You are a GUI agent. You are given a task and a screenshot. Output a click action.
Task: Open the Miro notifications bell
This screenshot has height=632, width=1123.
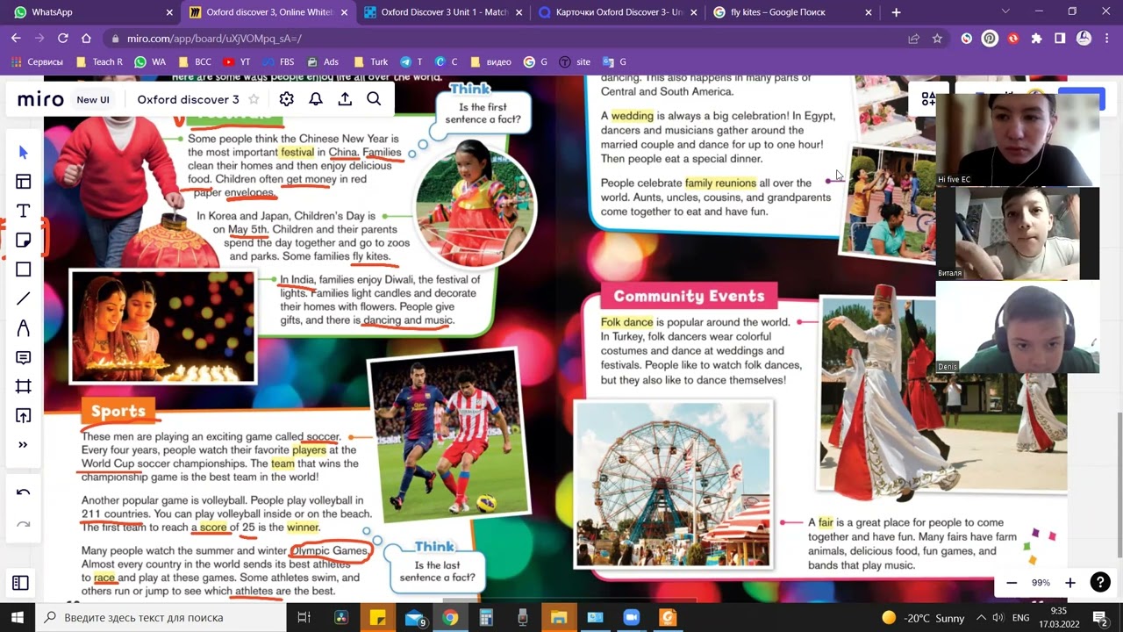tap(316, 99)
